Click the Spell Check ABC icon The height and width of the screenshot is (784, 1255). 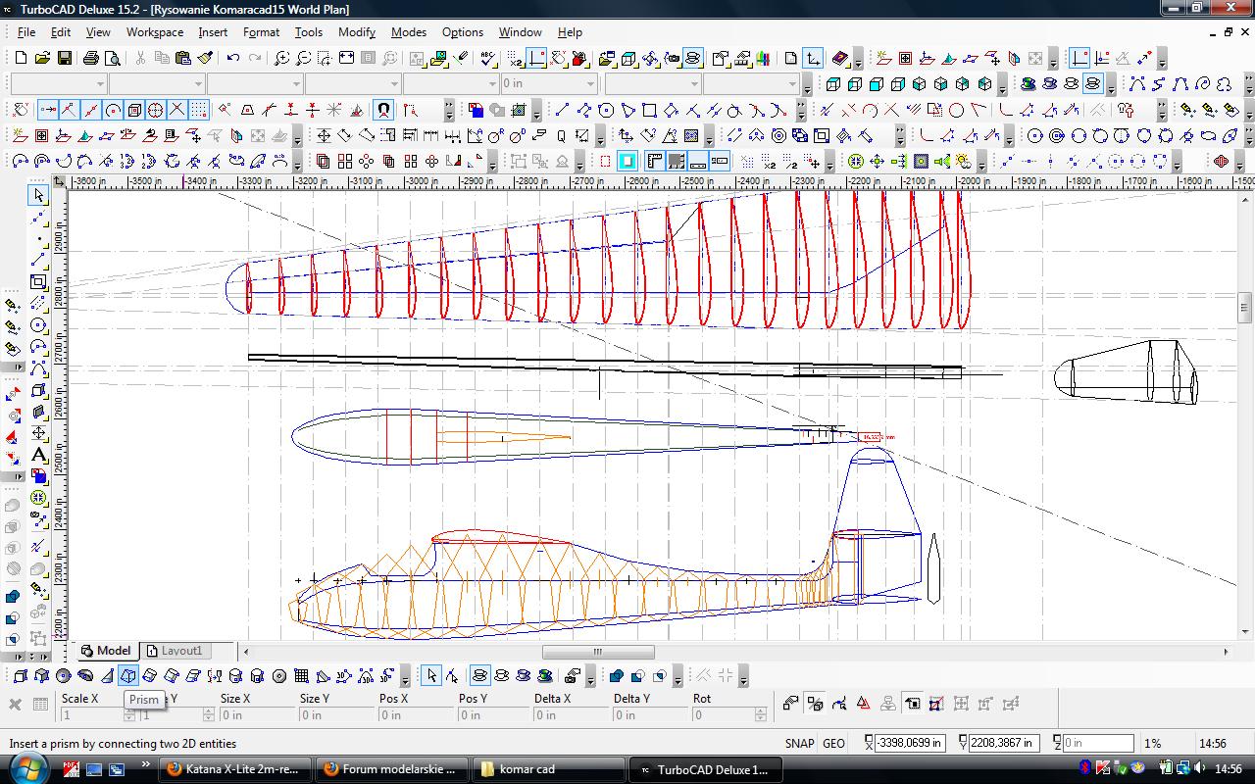click(x=489, y=59)
